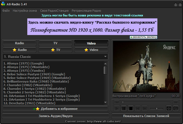Click the Current server all-radio.net text
Image resolution: width=183 pixels, height=124 pixels.
tap(93, 121)
